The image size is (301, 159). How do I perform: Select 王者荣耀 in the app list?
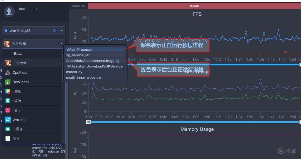pyautogui.click(x=32, y=63)
